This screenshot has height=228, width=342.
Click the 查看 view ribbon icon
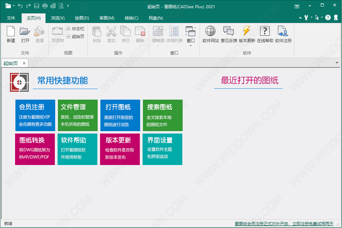[39, 35]
